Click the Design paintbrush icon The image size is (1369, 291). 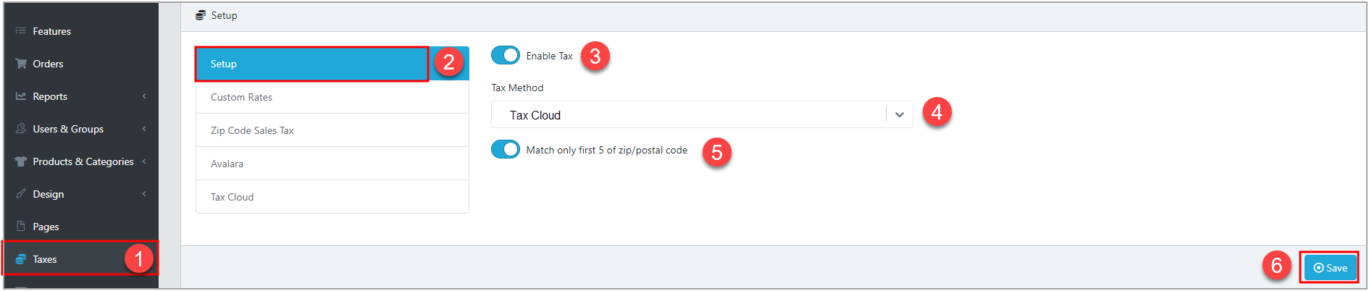point(21,194)
